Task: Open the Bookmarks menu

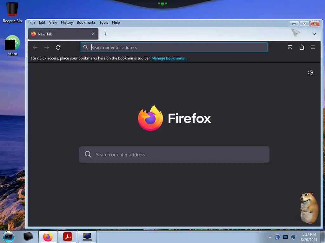Action: [x=86, y=22]
